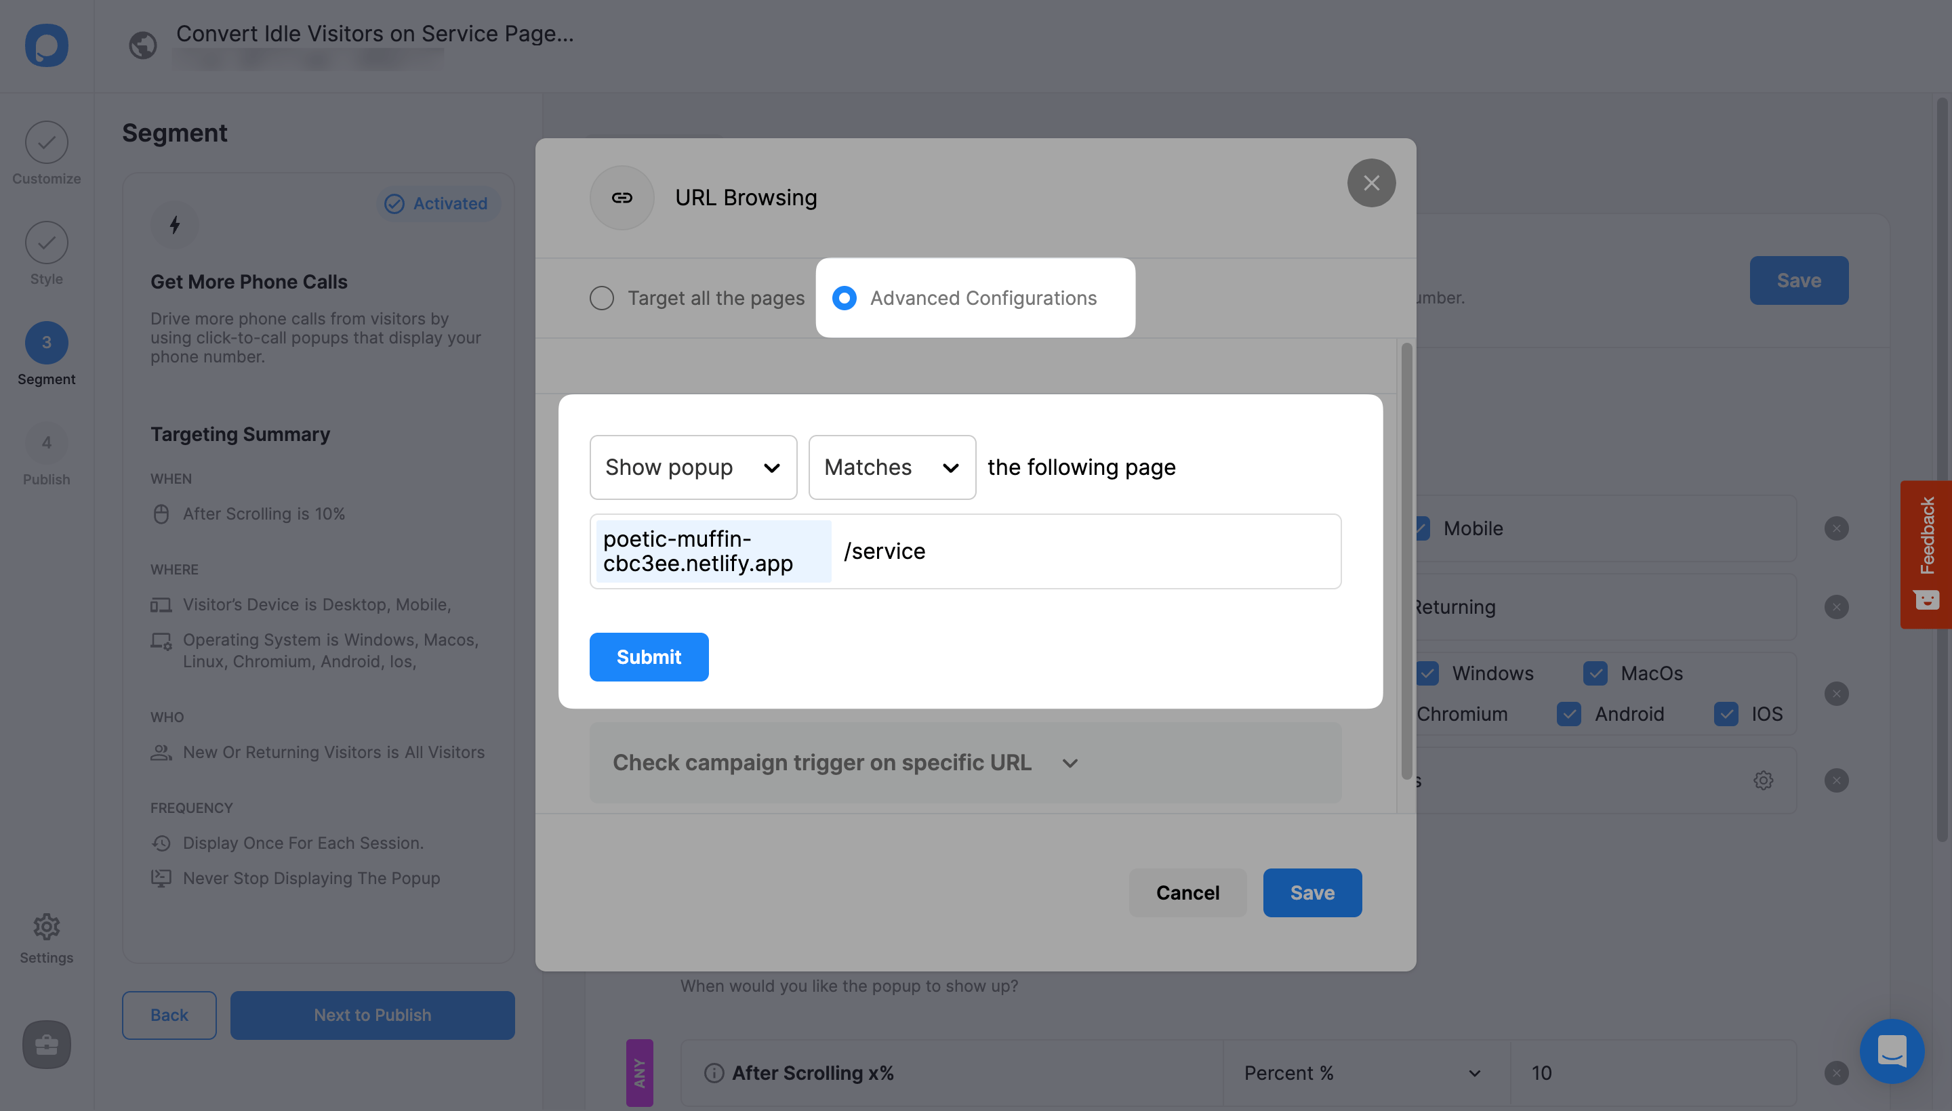Click the session history clock icon
The image size is (1952, 1111).
click(x=161, y=843)
